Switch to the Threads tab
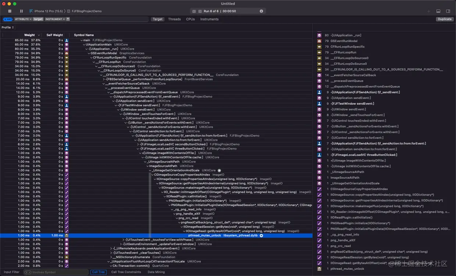Image resolution: width=456 pixels, height=276 pixels. pyautogui.click(x=174, y=19)
